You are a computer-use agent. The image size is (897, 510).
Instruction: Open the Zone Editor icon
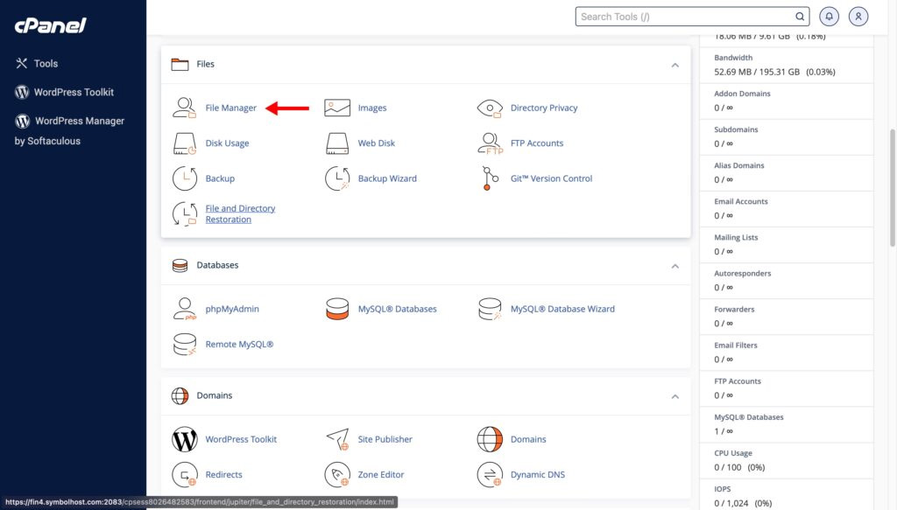pos(337,475)
